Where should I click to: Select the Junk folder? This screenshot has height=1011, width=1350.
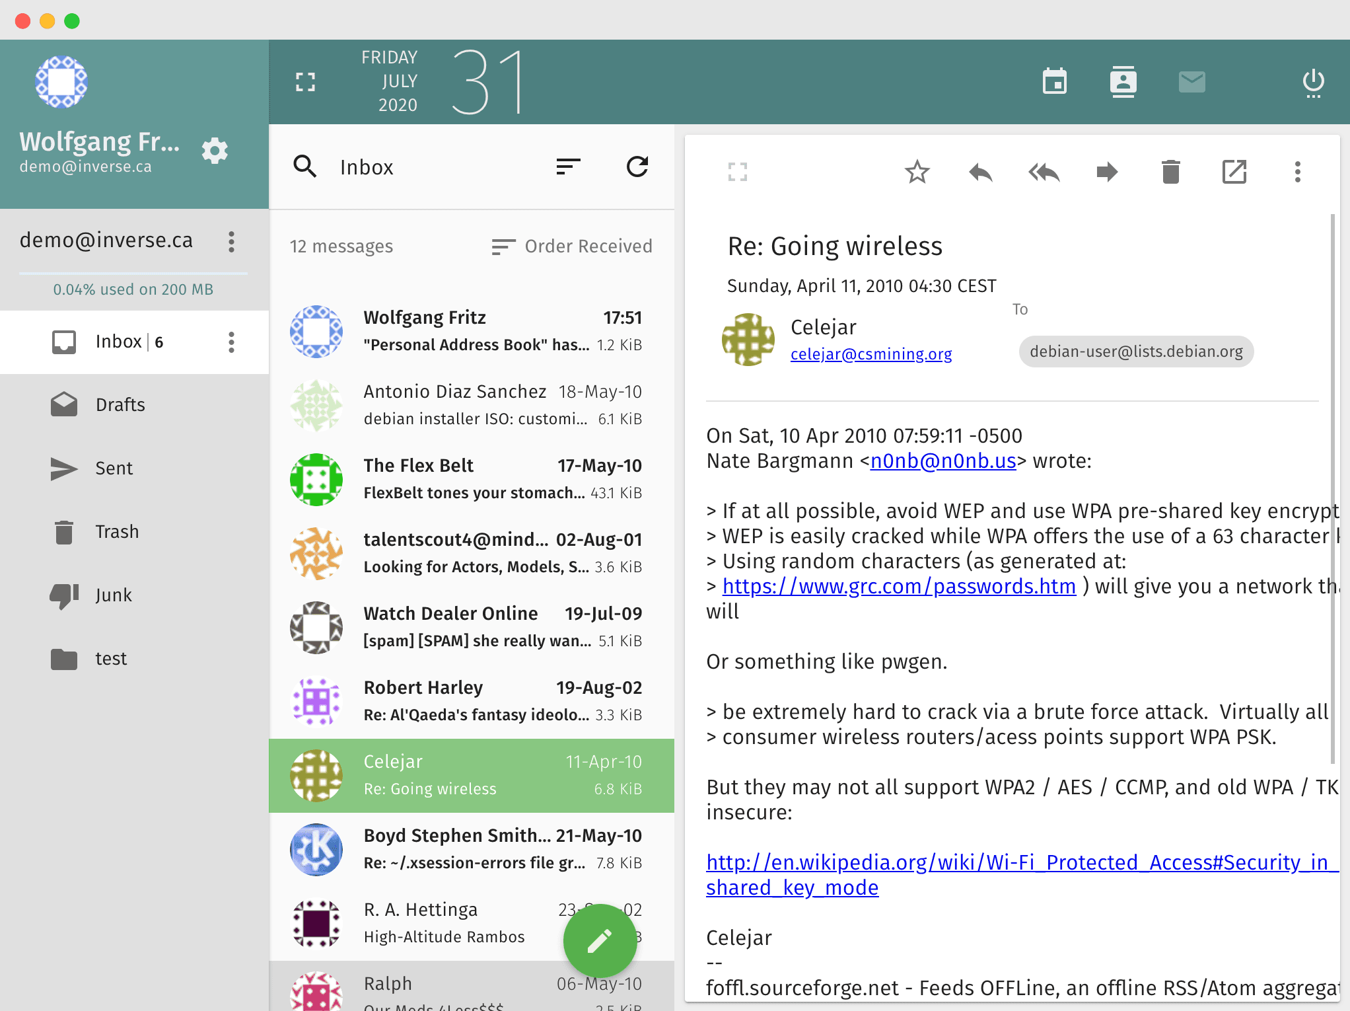(114, 595)
